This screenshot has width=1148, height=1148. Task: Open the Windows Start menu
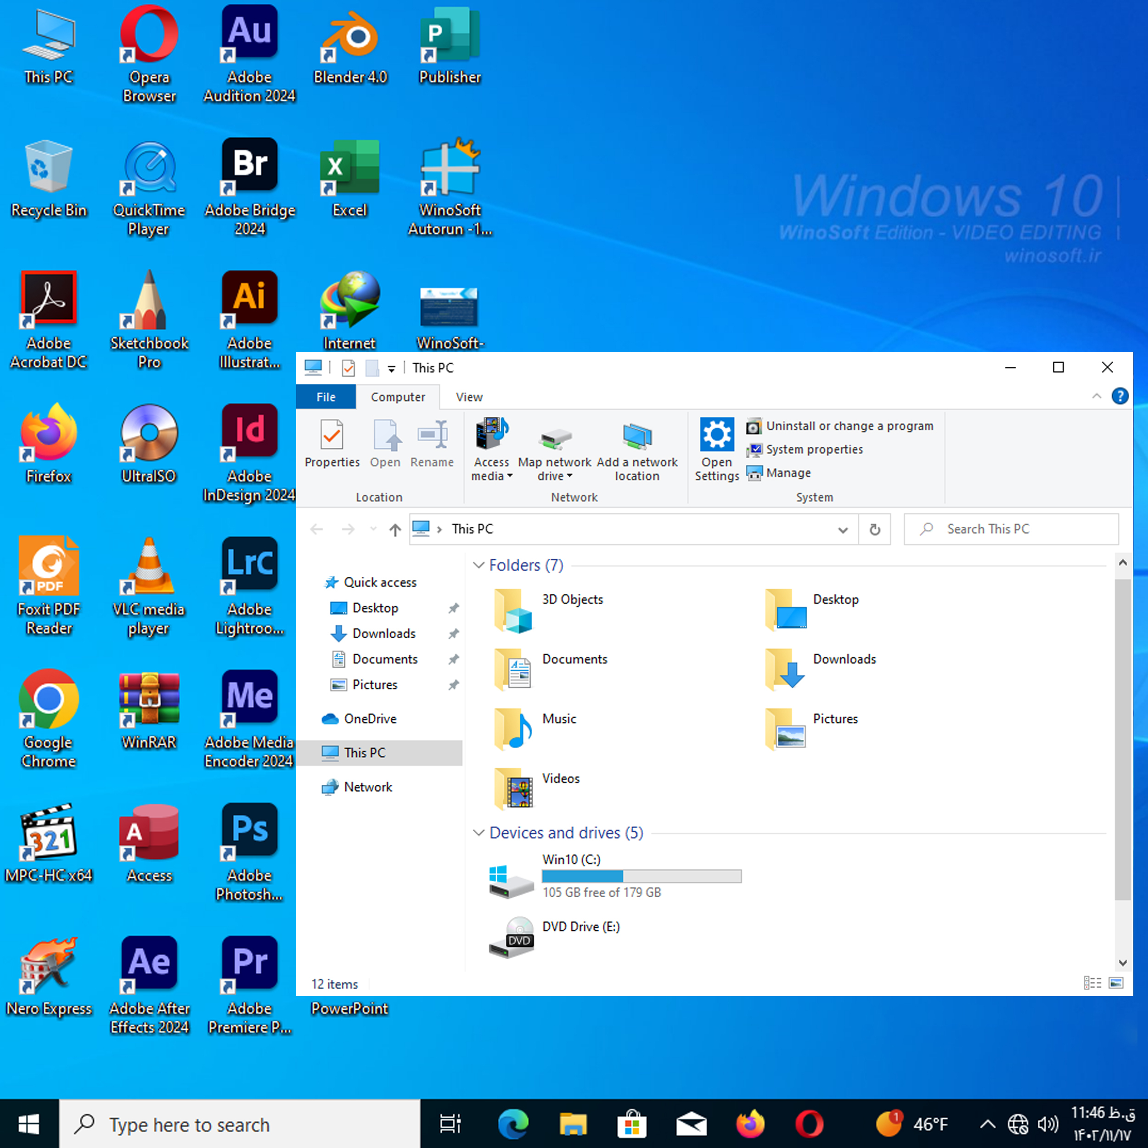(x=28, y=1124)
